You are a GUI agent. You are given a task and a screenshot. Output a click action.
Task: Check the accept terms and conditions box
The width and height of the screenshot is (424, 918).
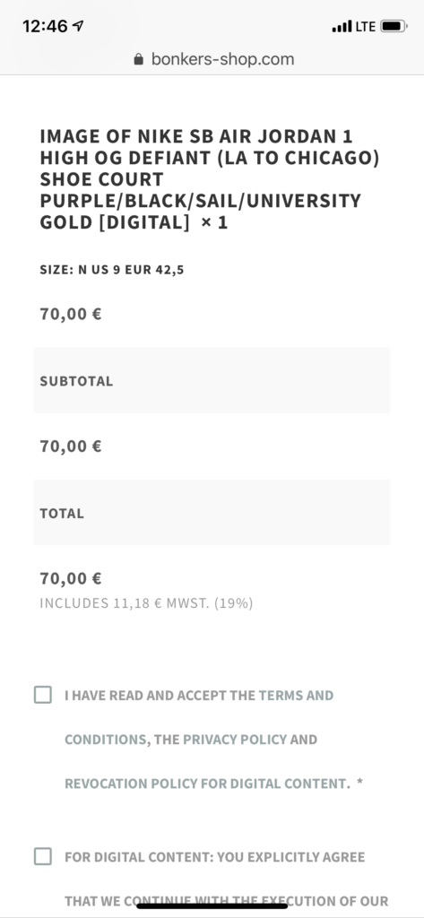pos(43,695)
